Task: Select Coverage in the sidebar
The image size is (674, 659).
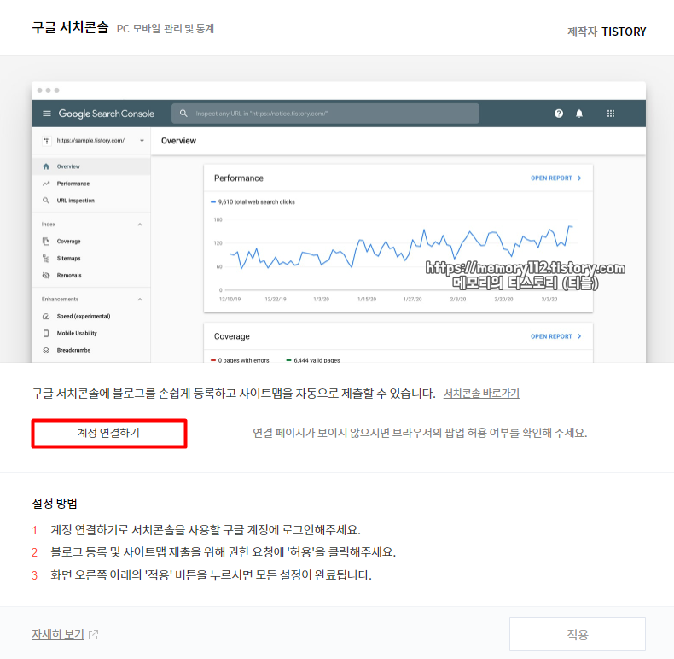Action: click(90, 242)
